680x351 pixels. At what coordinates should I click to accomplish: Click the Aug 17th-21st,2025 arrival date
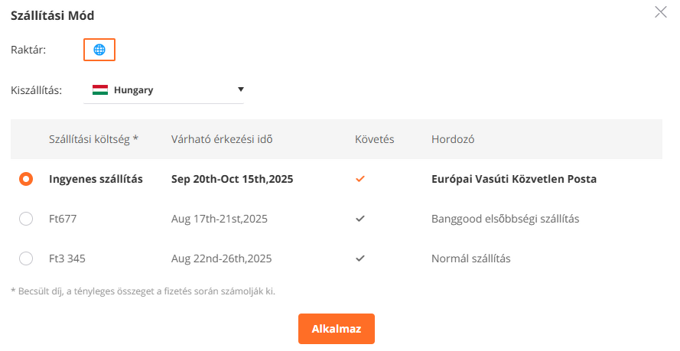coord(220,219)
